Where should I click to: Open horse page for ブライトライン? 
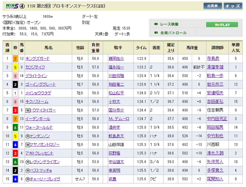(x=36, y=76)
